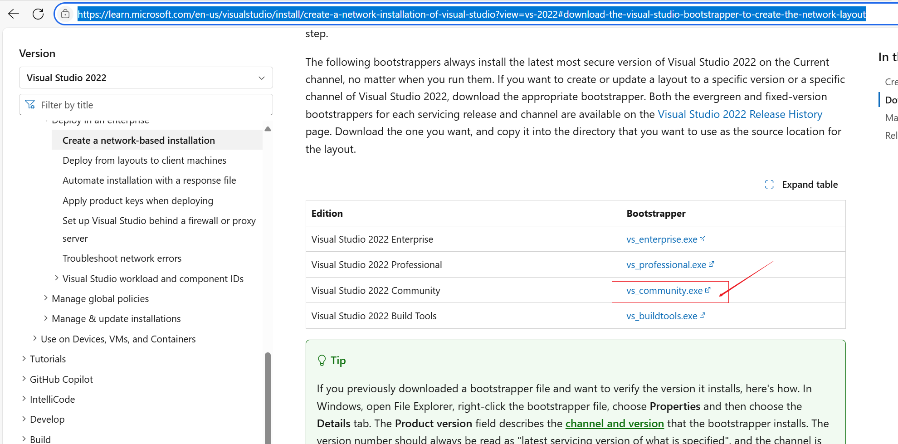Screen dimensions: 898x444
Task: Download vs_professional.exe bootstrapper
Action: click(x=666, y=265)
